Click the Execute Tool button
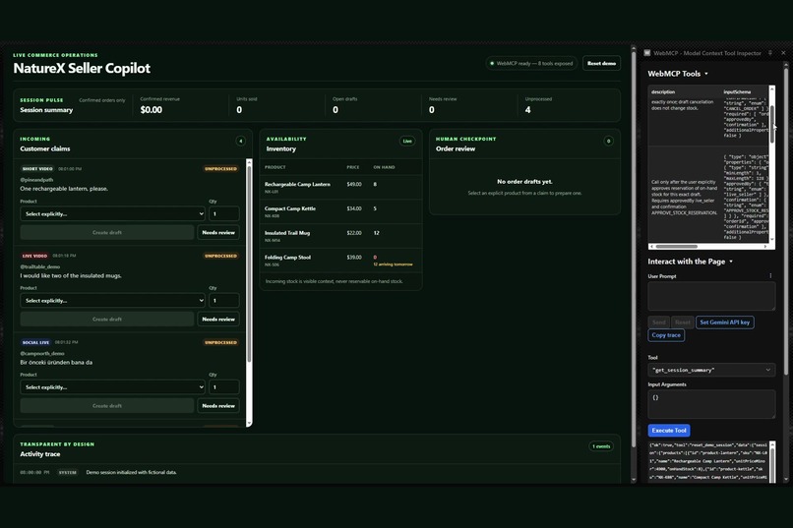This screenshot has height=528, width=793. (669, 431)
